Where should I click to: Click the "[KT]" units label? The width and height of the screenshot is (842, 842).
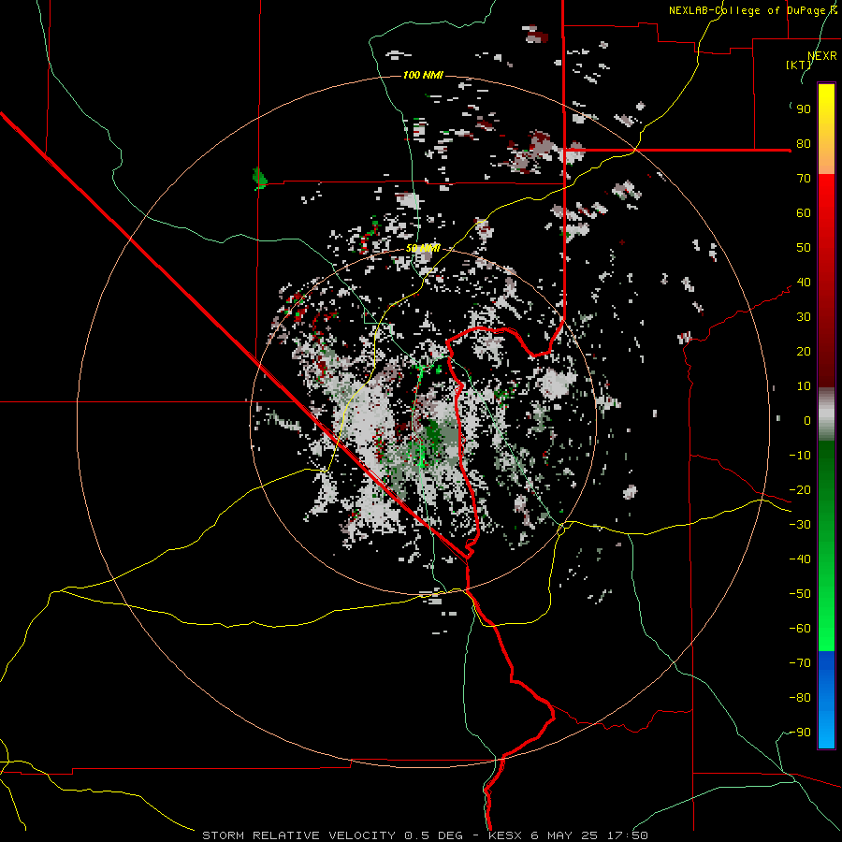click(799, 65)
